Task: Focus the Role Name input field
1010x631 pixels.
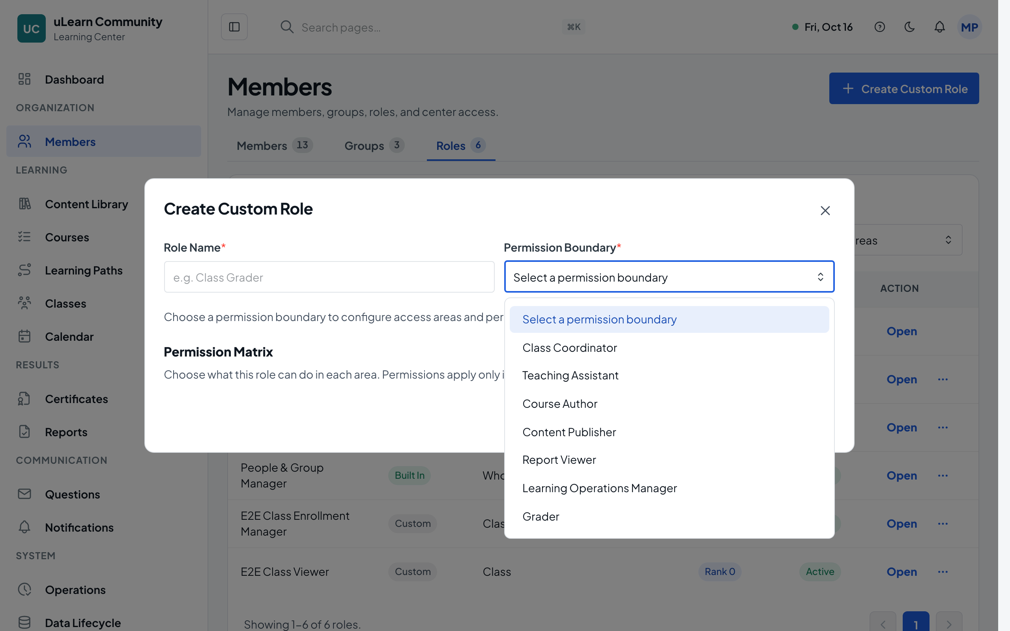Action: (329, 277)
